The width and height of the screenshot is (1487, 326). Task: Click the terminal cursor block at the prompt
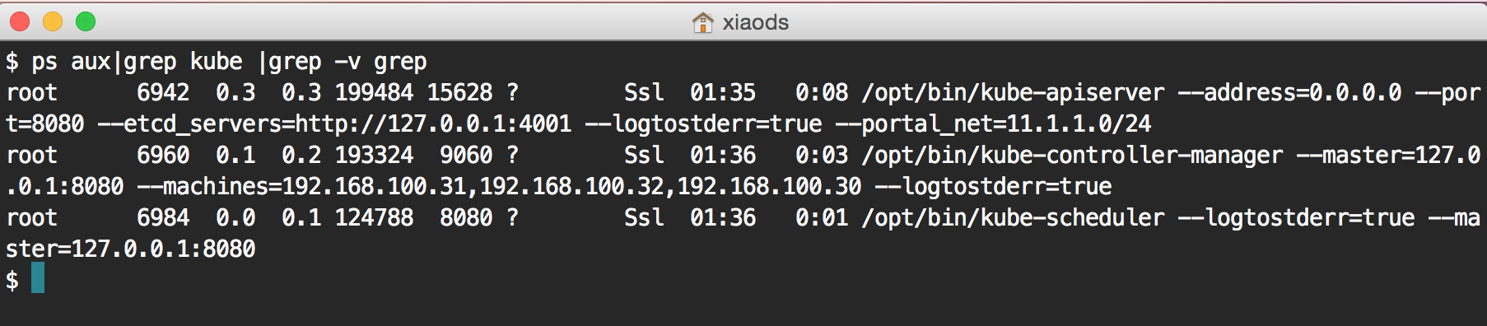(x=38, y=278)
